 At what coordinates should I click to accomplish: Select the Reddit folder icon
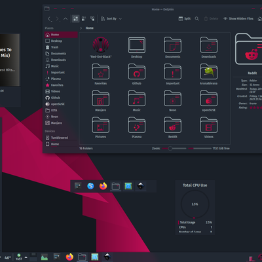[173, 125]
